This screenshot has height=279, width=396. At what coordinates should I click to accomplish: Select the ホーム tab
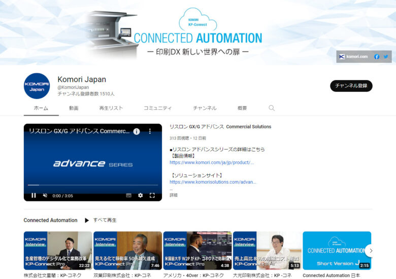(41, 108)
